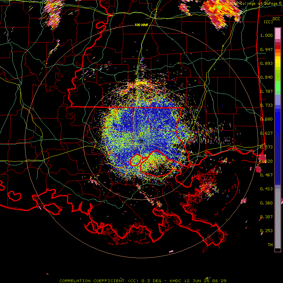This screenshot has height=283, width=283.
Task: Click the CORRELATION COEFFICIENT (CC) title text
Action: [99, 281]
